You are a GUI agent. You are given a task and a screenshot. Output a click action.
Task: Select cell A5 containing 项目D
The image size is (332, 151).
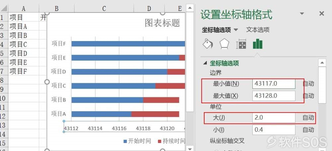coord(24,53)
